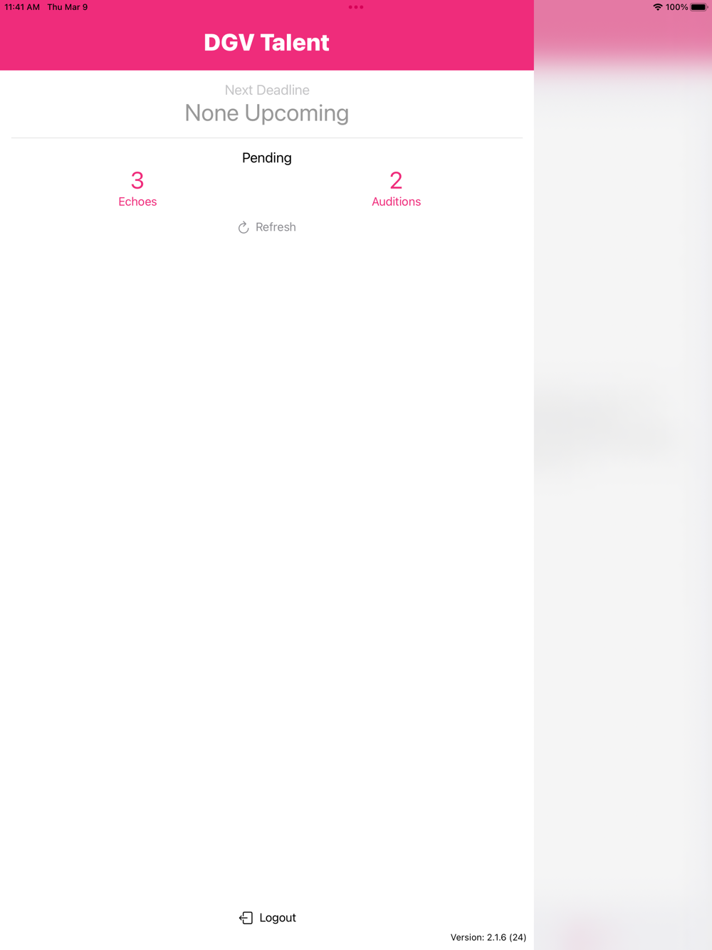Tap the Version 2.1.6 (24) text

coord(488,937)
